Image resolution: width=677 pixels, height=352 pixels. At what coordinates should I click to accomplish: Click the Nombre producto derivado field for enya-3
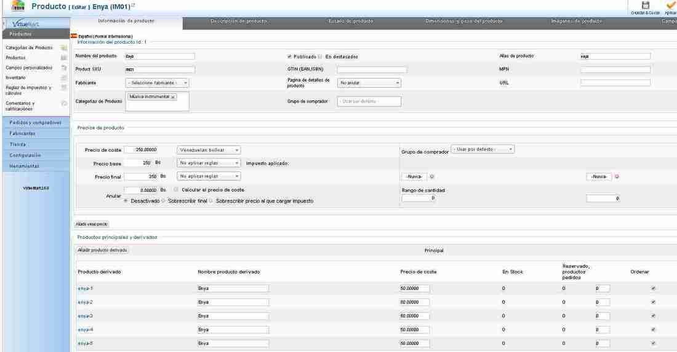coord(233,316)
